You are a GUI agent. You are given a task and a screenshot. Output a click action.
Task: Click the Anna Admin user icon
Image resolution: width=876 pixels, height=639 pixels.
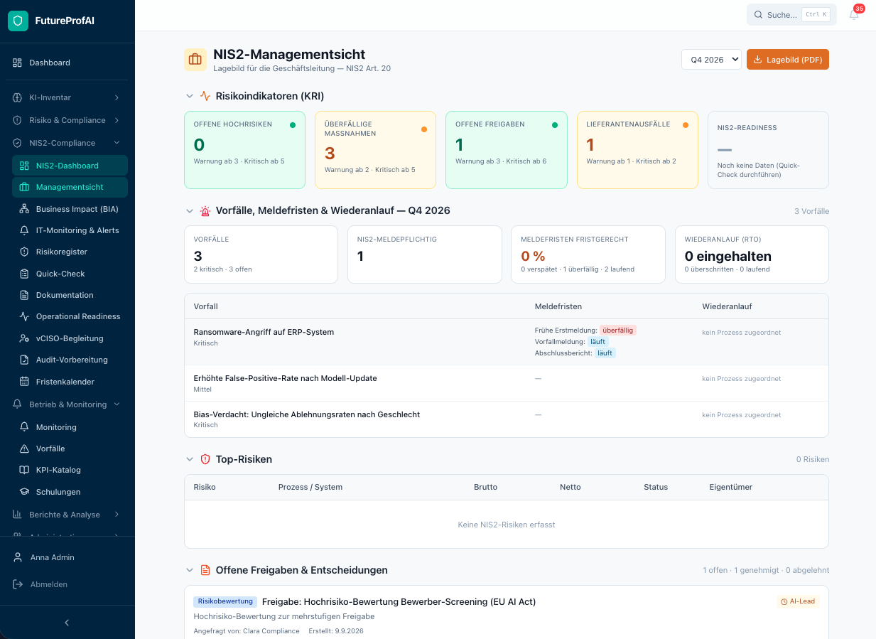(x=18, y=557)
